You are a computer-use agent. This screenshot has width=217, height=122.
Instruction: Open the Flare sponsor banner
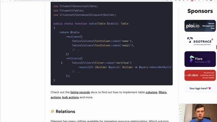(x=200, y=59)
